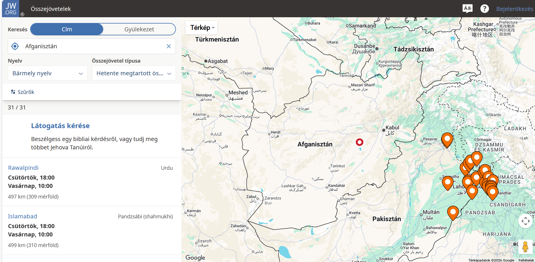Click the Összejövetelek header title
The image size is (535, 262).
coord(51,9)
